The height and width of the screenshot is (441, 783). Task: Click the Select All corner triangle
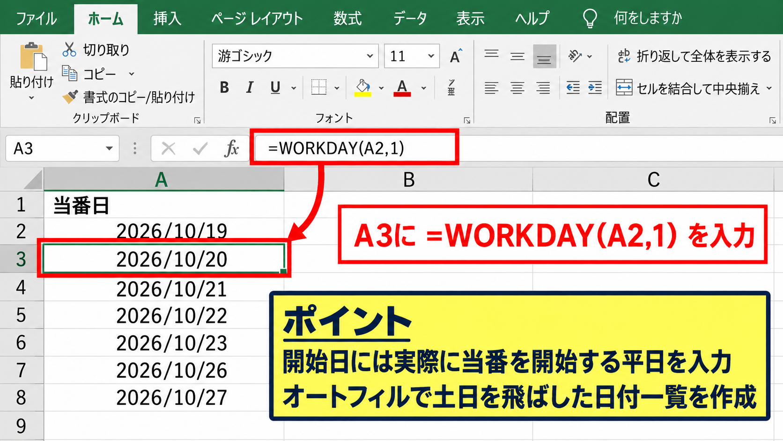33,180
